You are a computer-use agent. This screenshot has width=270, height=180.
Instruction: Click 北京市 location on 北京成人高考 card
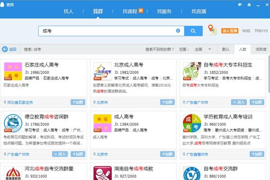tap(102, 102)
